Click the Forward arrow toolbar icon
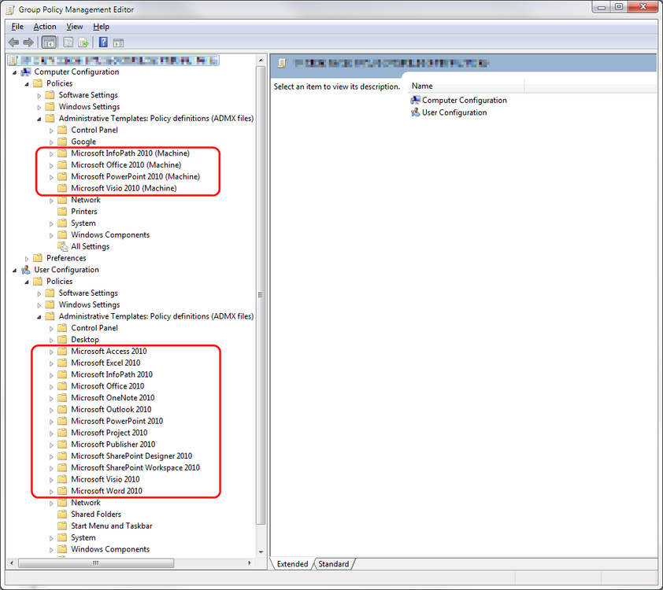This screenshot has height=590, width=663. pyautogui.click(x=28, y=42)
